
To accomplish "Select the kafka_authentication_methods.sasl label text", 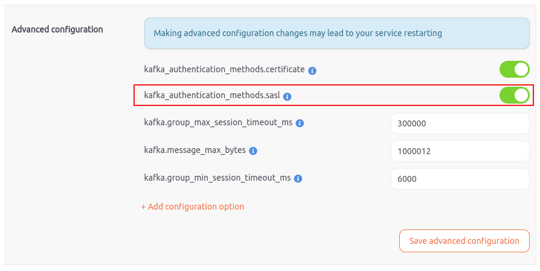I will pos(212,95).
